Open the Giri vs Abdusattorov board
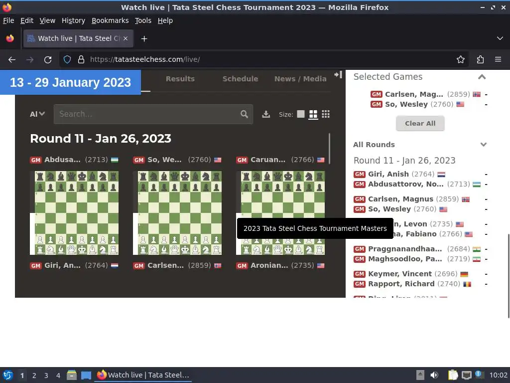510x383 pixels. tap(77, 212)
